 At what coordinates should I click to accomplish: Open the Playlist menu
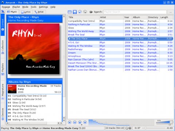tap(16, 7)
